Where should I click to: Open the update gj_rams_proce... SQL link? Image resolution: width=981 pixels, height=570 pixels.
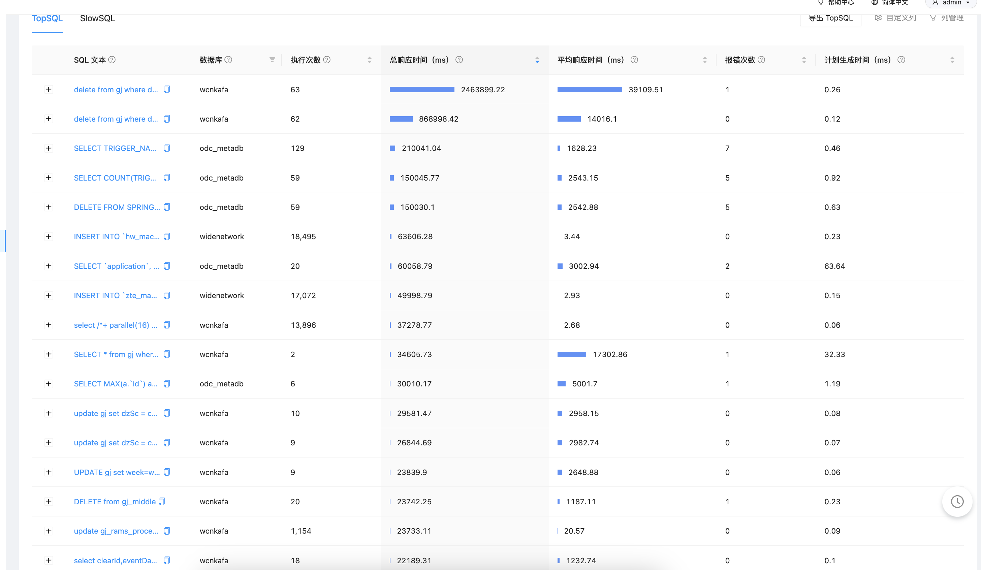(116, 531)
